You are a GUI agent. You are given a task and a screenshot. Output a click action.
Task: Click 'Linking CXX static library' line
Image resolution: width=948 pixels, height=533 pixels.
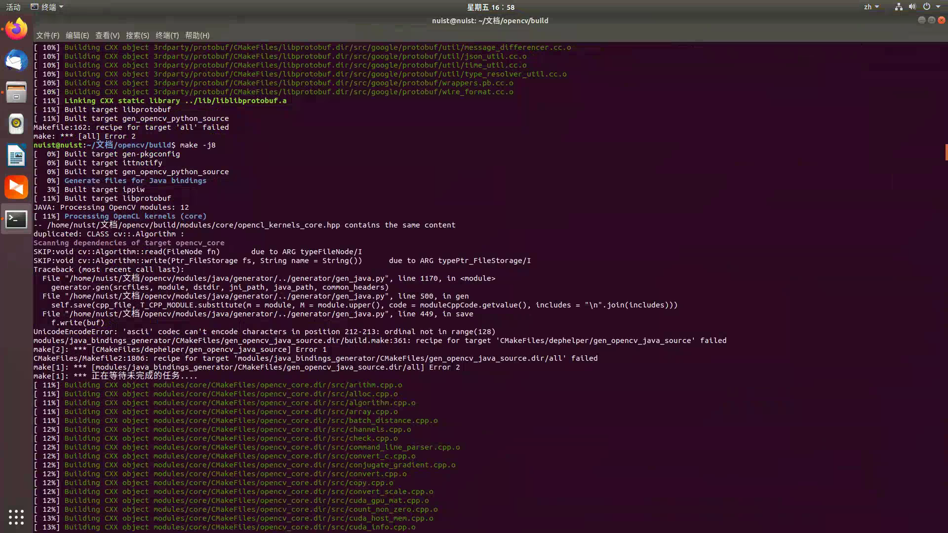coord(160,101)
